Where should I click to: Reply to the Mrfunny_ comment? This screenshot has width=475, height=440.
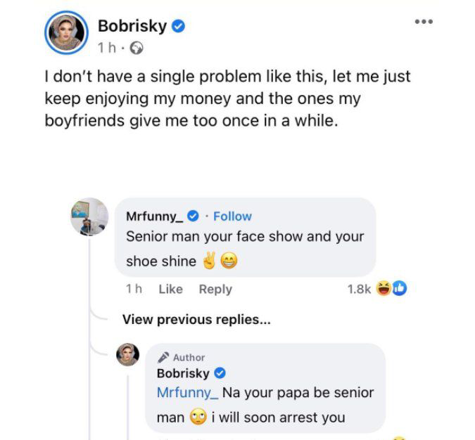click(215, 290)
